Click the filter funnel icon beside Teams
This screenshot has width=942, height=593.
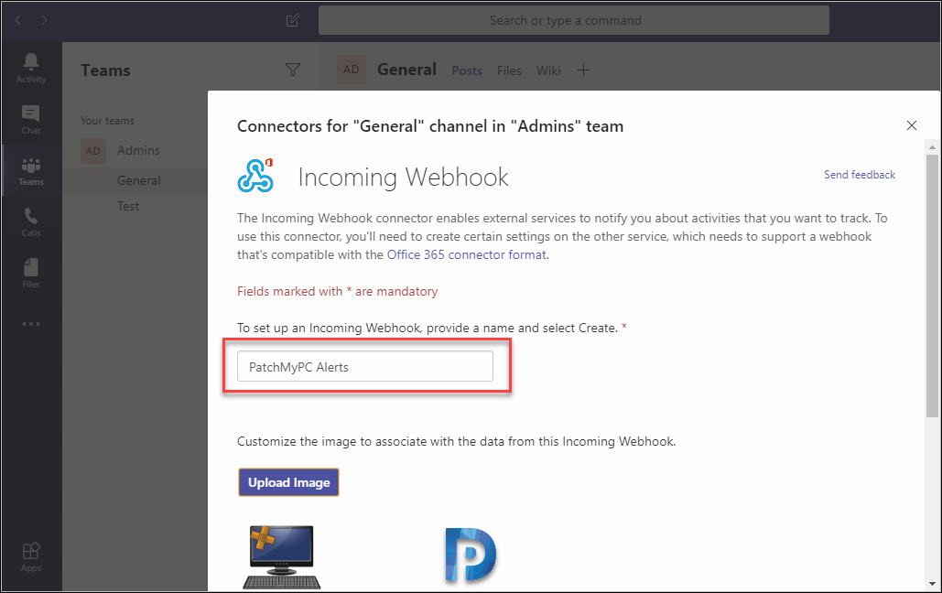(x=293, y=70)
